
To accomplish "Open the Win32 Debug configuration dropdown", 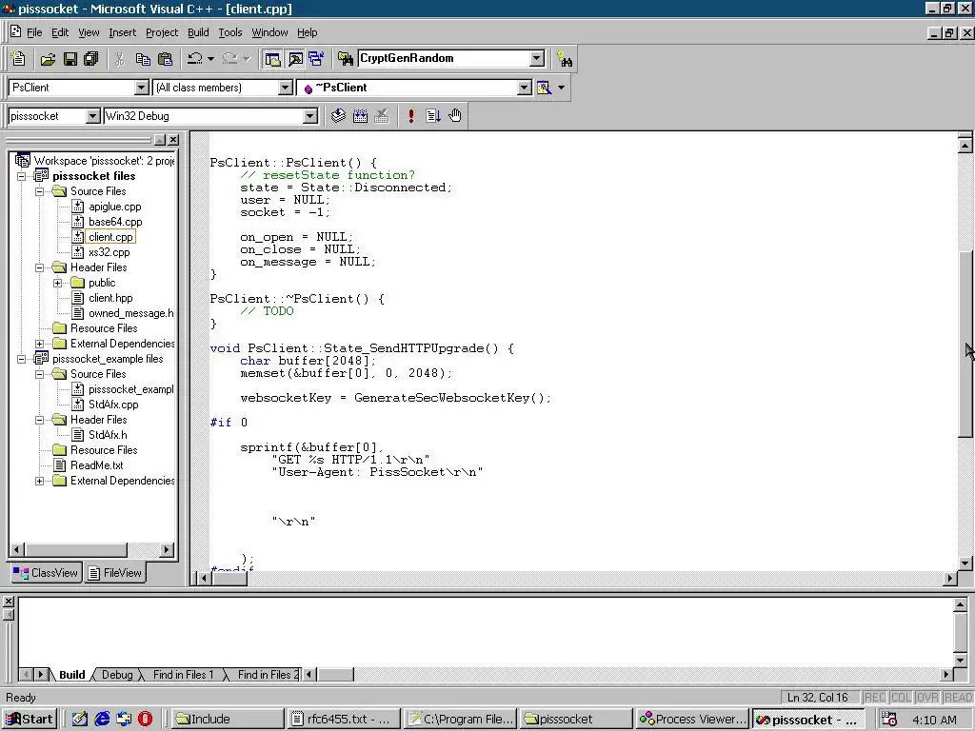I will pyautogui.click(x=310, y=116).
